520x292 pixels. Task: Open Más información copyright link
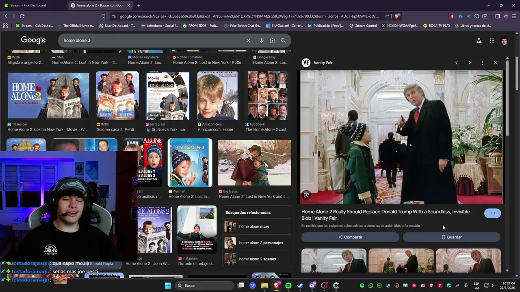[407, 226]
